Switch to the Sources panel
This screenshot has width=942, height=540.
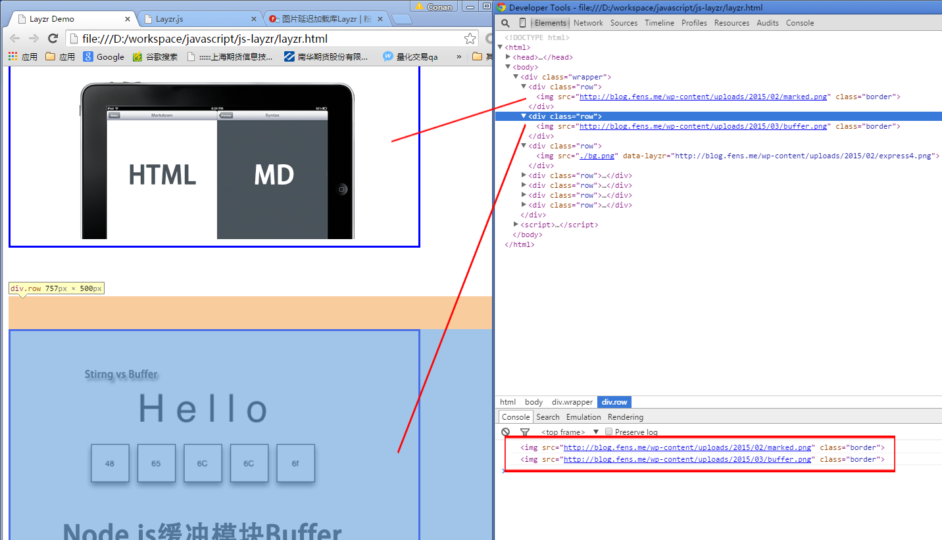pos(624,23)
